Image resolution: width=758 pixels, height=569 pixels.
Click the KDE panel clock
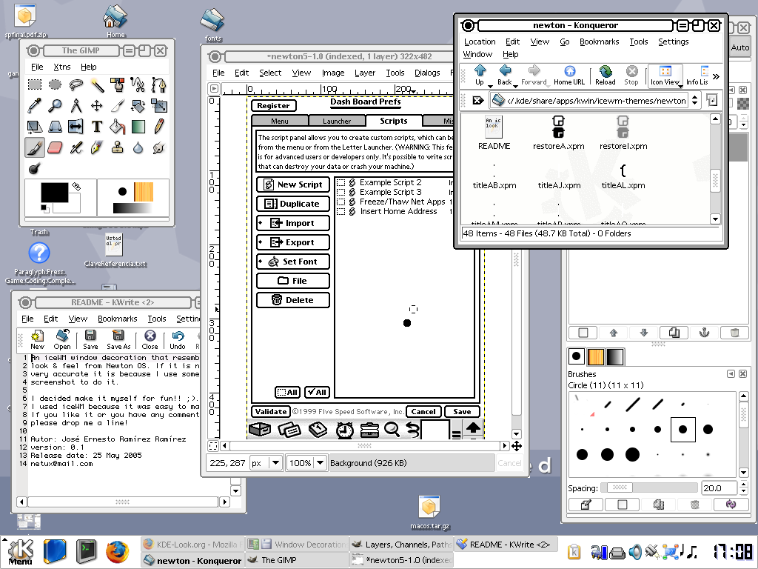tap(733, 551)
